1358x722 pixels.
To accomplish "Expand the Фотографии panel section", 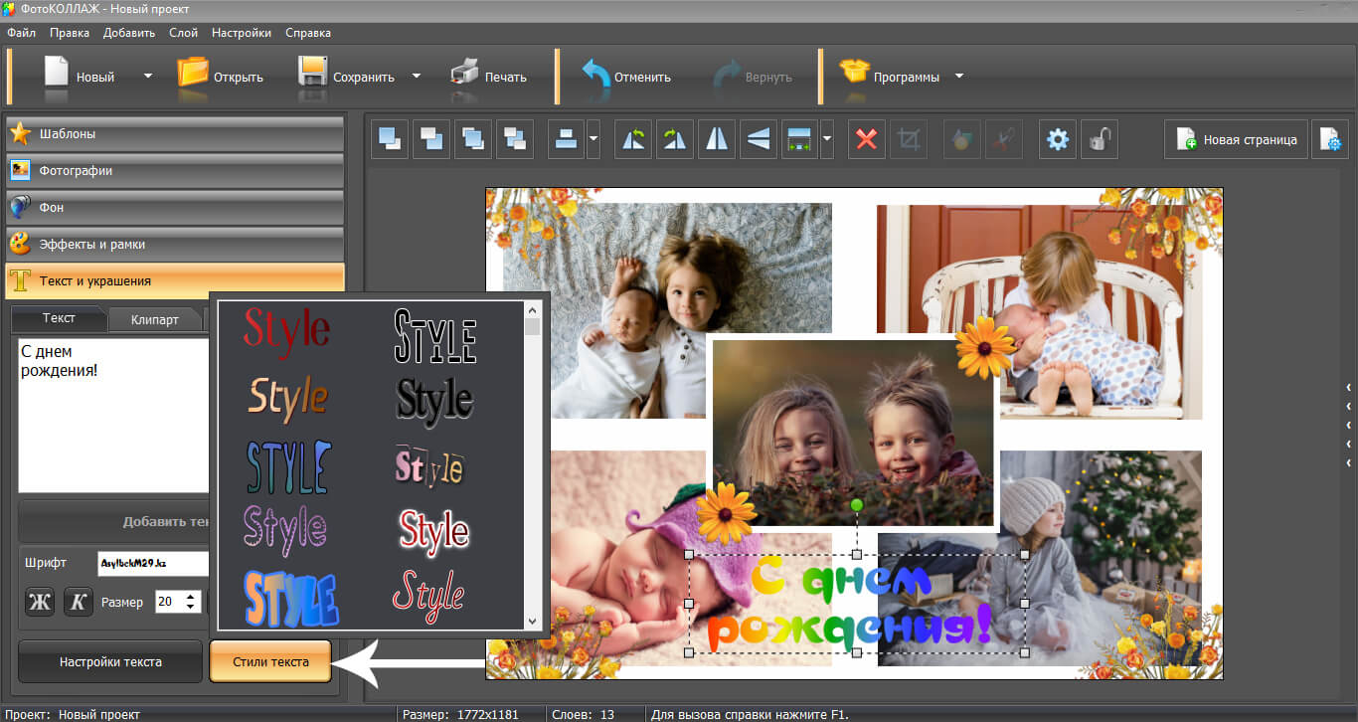I will click(x=175, y=170).
